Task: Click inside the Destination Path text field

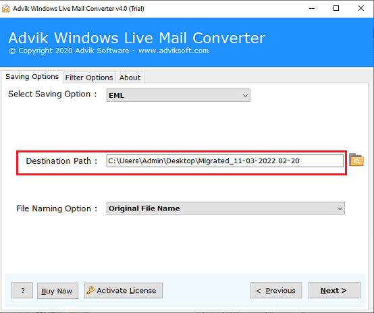Action: pyautogui.click(x=225, y=161)
